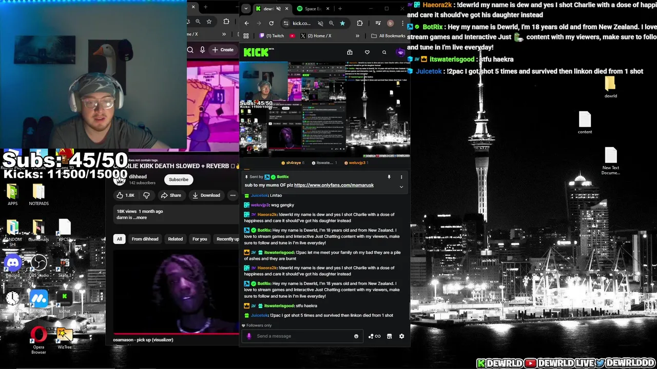Click the YouTube Share button
The image size is (657, 369).
(171, 195)
